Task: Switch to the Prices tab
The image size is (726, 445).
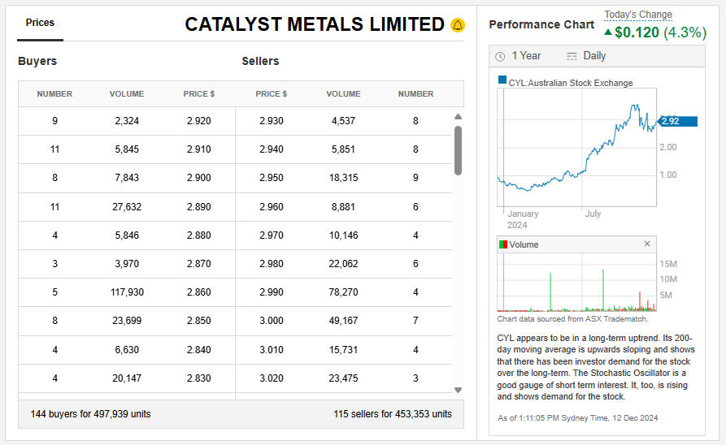Action: 40,23
